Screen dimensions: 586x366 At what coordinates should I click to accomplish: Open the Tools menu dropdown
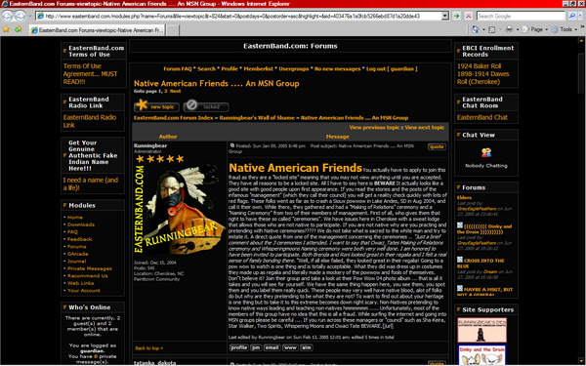(x=565, y=29)
